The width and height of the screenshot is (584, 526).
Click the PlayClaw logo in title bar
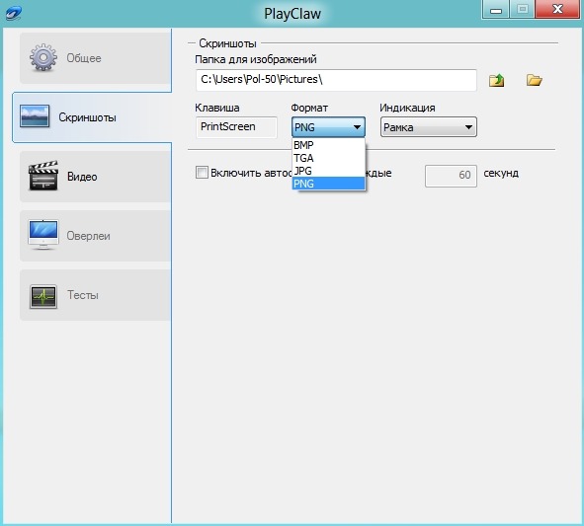coord(14,13)
